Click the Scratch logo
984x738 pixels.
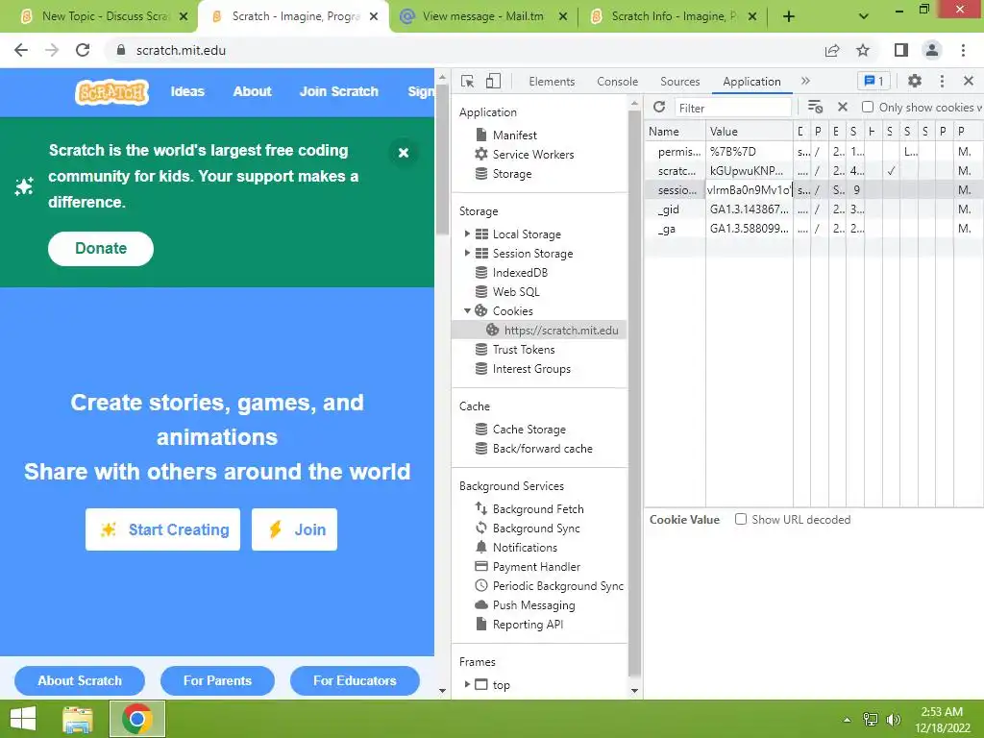(111, 92)
